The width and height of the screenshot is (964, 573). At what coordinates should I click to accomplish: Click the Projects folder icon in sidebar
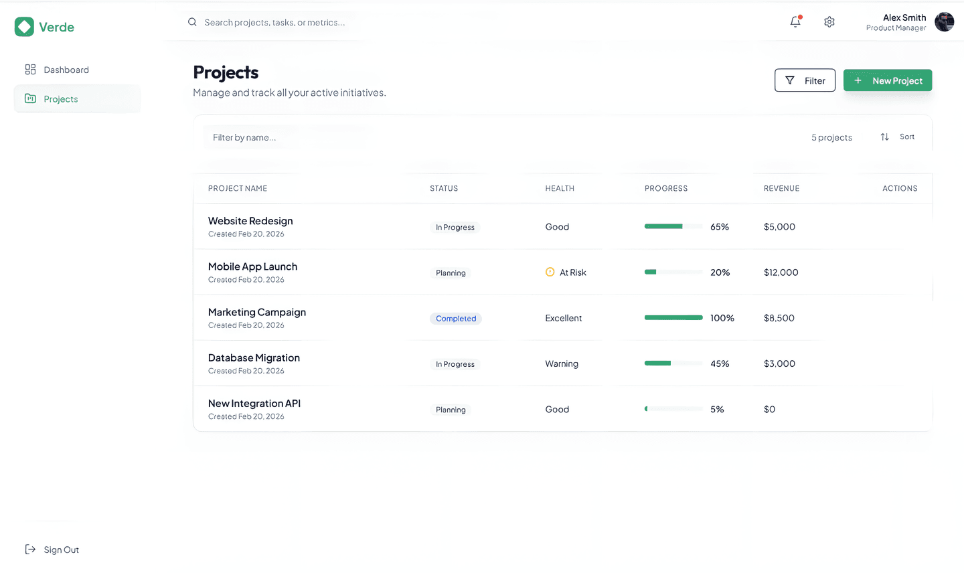pyautogui.click(x=30, y=98)
